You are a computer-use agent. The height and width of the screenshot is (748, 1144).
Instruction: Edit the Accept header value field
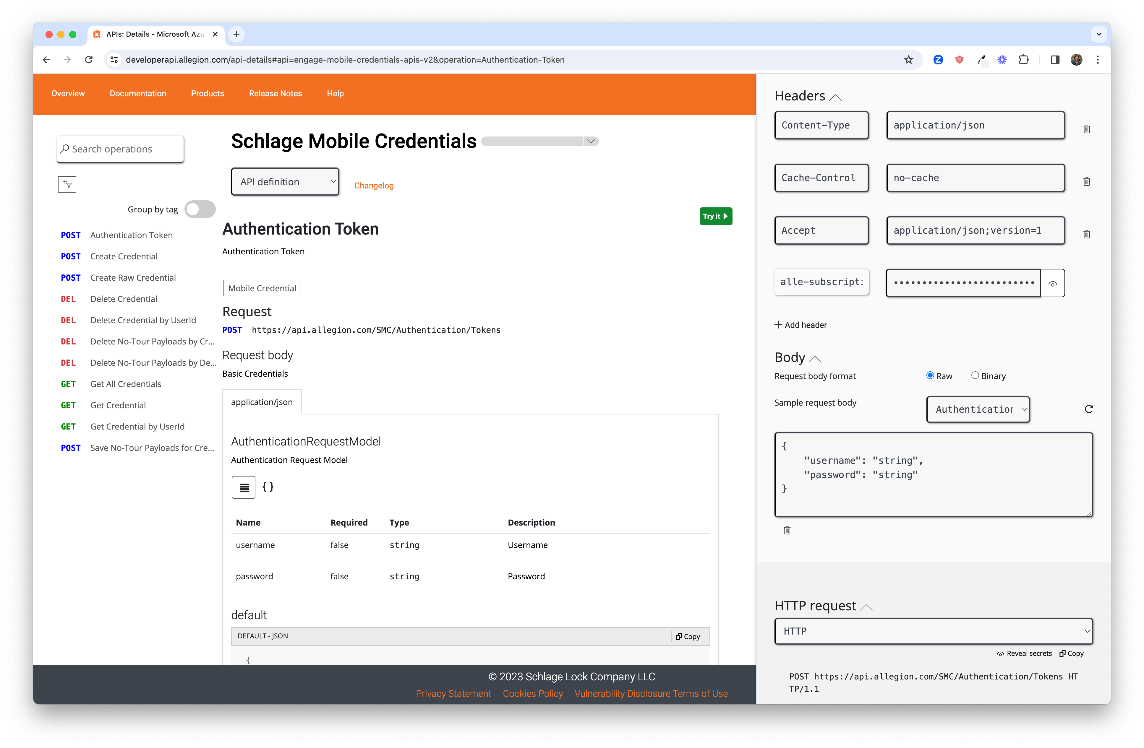[x=975, y=230]
